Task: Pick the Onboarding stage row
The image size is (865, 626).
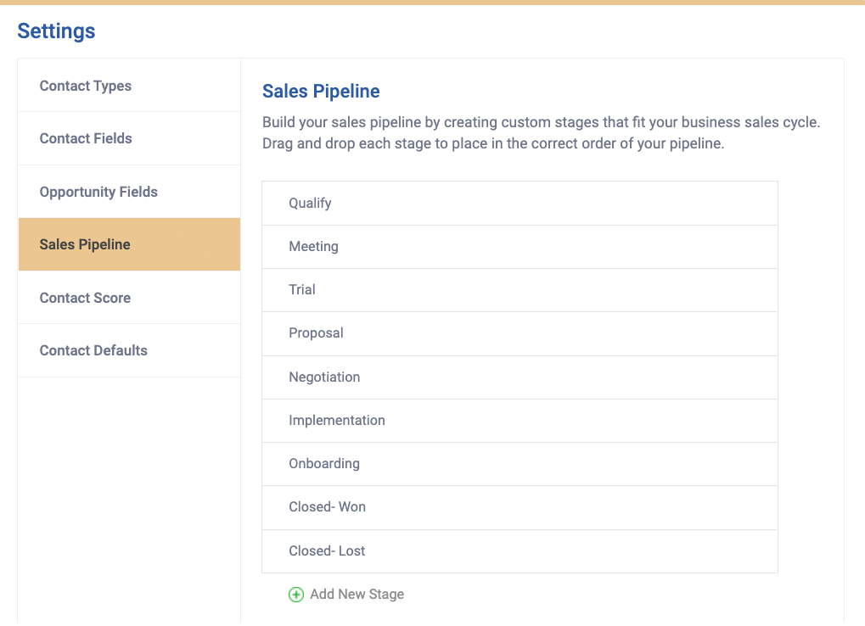Action: pos(520,464)
